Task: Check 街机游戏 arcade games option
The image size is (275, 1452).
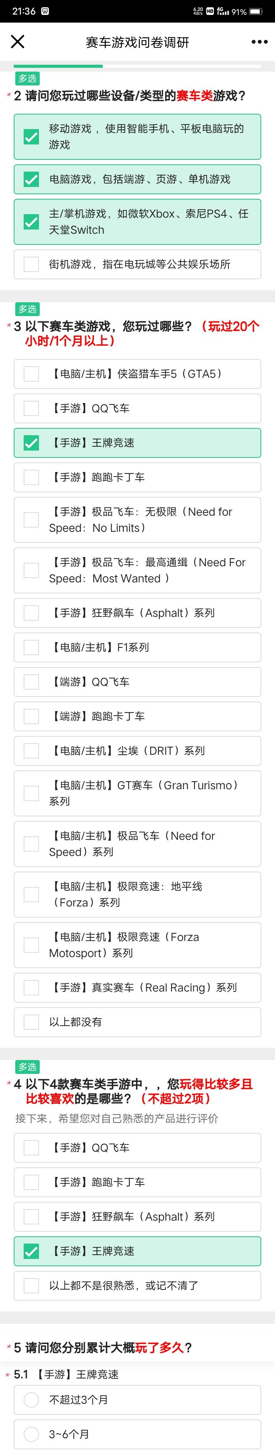Action: [x=137, y=264]
